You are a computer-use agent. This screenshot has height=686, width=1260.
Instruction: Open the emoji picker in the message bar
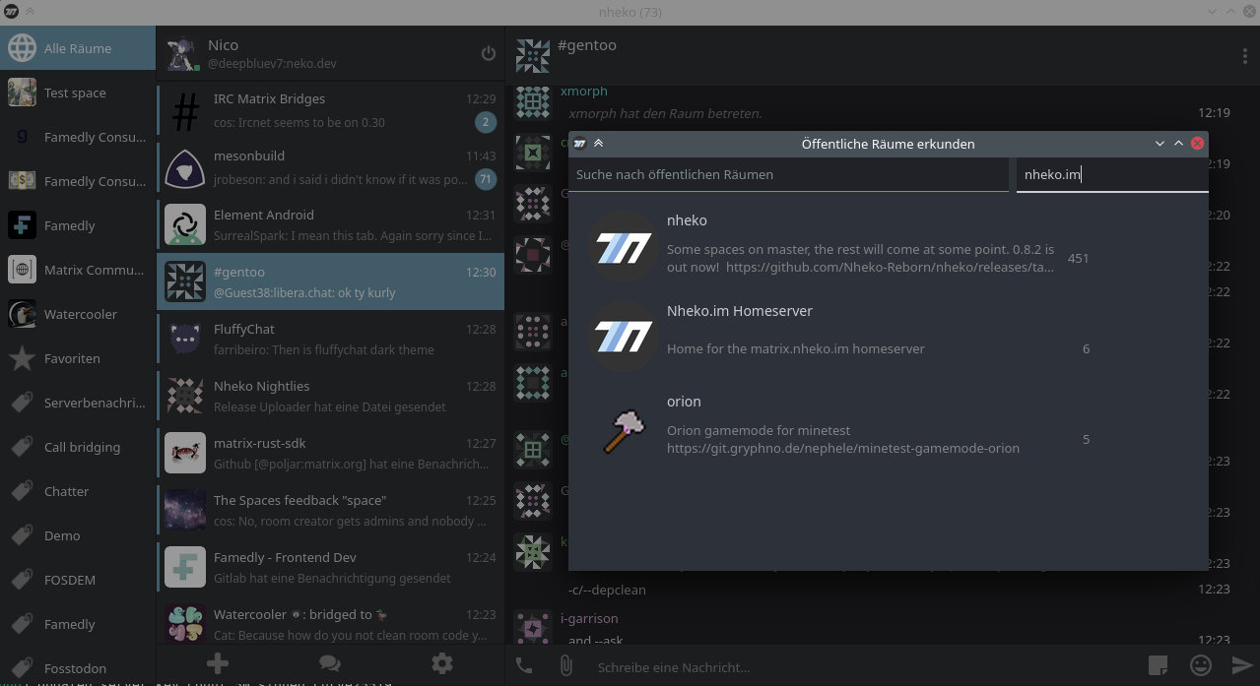click(x=1200, y=666)
